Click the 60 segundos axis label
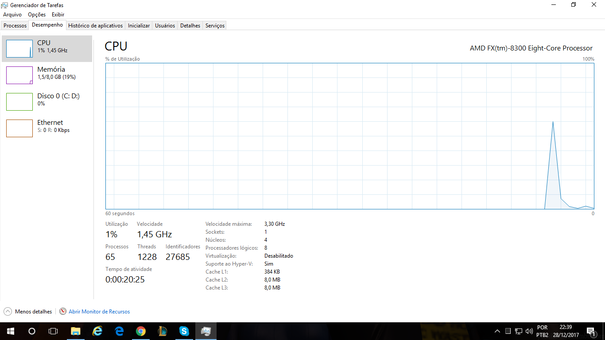Viewport: 605px width, 340px height. (x=120, y=213)
